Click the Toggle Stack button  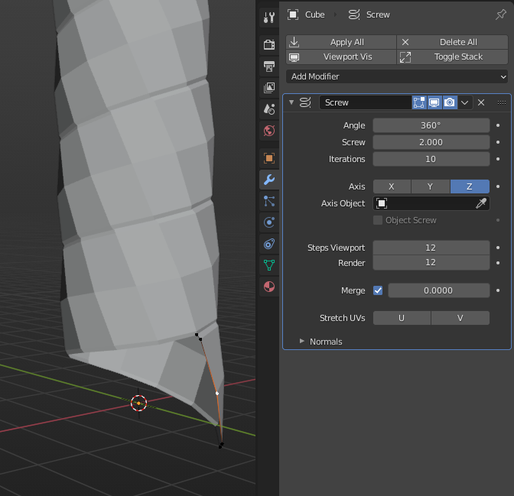click(x=452, y=57)
